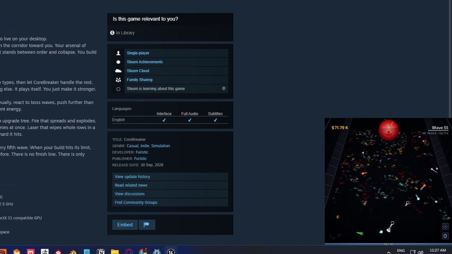Click the English Subtitles checkmark
This screenshot has height=254, width=452.
215,120
